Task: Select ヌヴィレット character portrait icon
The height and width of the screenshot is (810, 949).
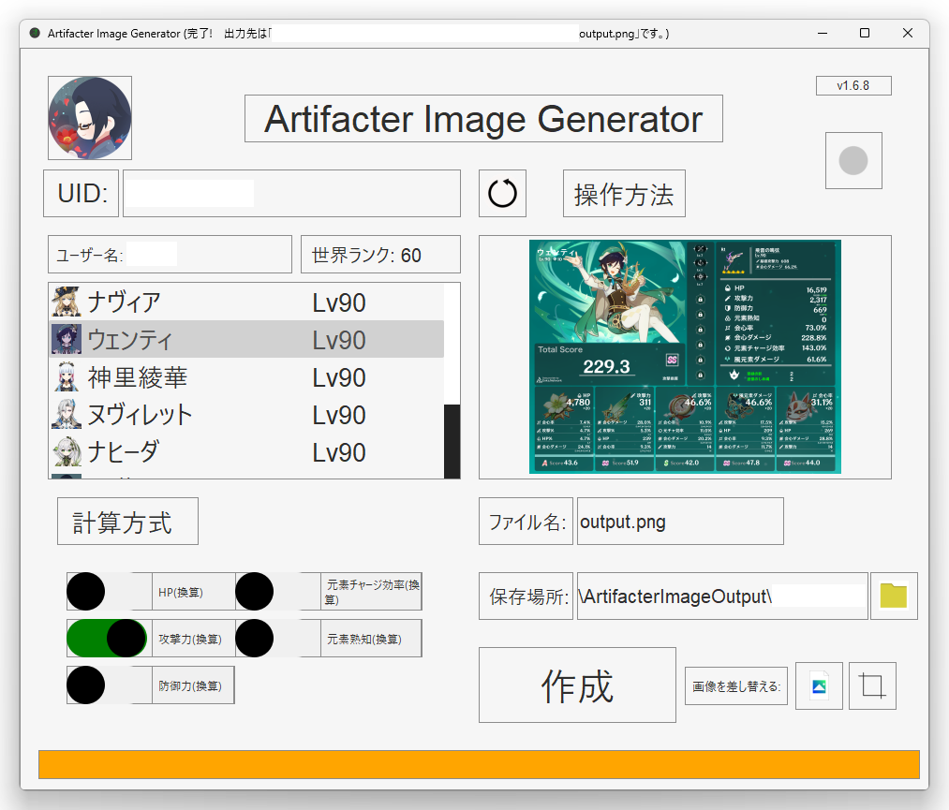Action: 66,415
